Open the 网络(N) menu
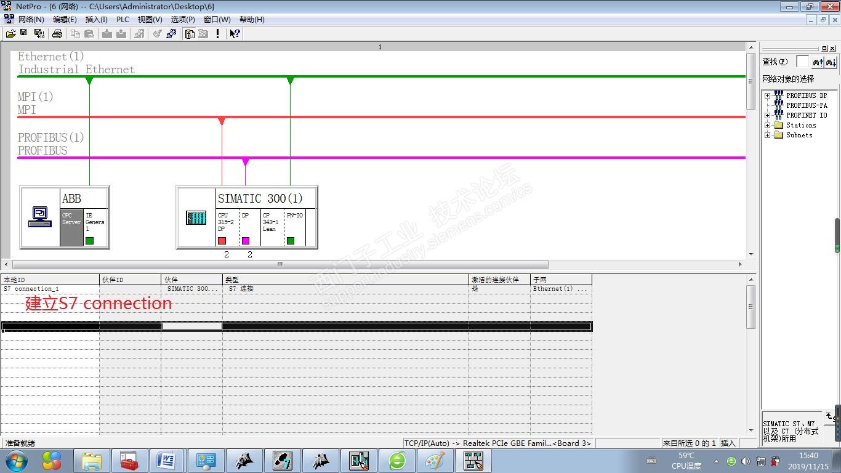 pos(31,20)
